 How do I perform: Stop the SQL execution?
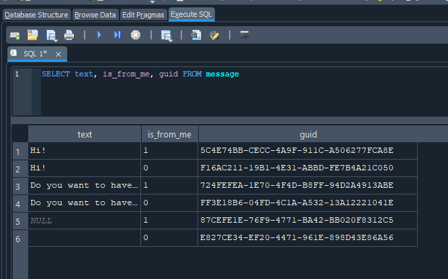point(136,35)
